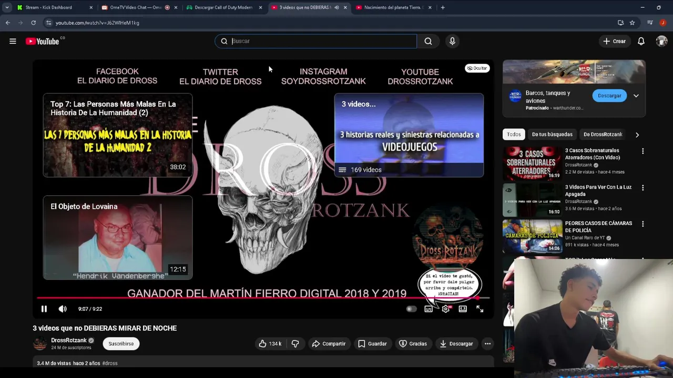
Task: Open 3 Casos Sobrenaturales Aterradores thumbnail
Action: [x=532, y=163]
